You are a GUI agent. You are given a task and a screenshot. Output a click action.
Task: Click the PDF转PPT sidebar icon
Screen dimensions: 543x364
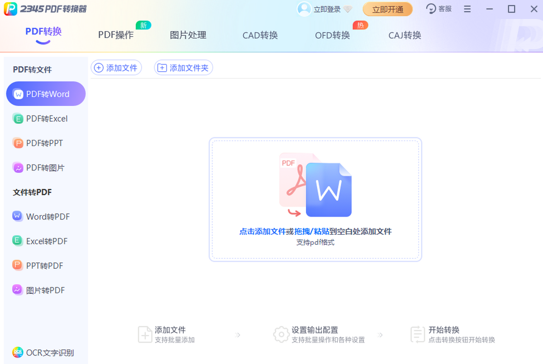click(18, 143)
